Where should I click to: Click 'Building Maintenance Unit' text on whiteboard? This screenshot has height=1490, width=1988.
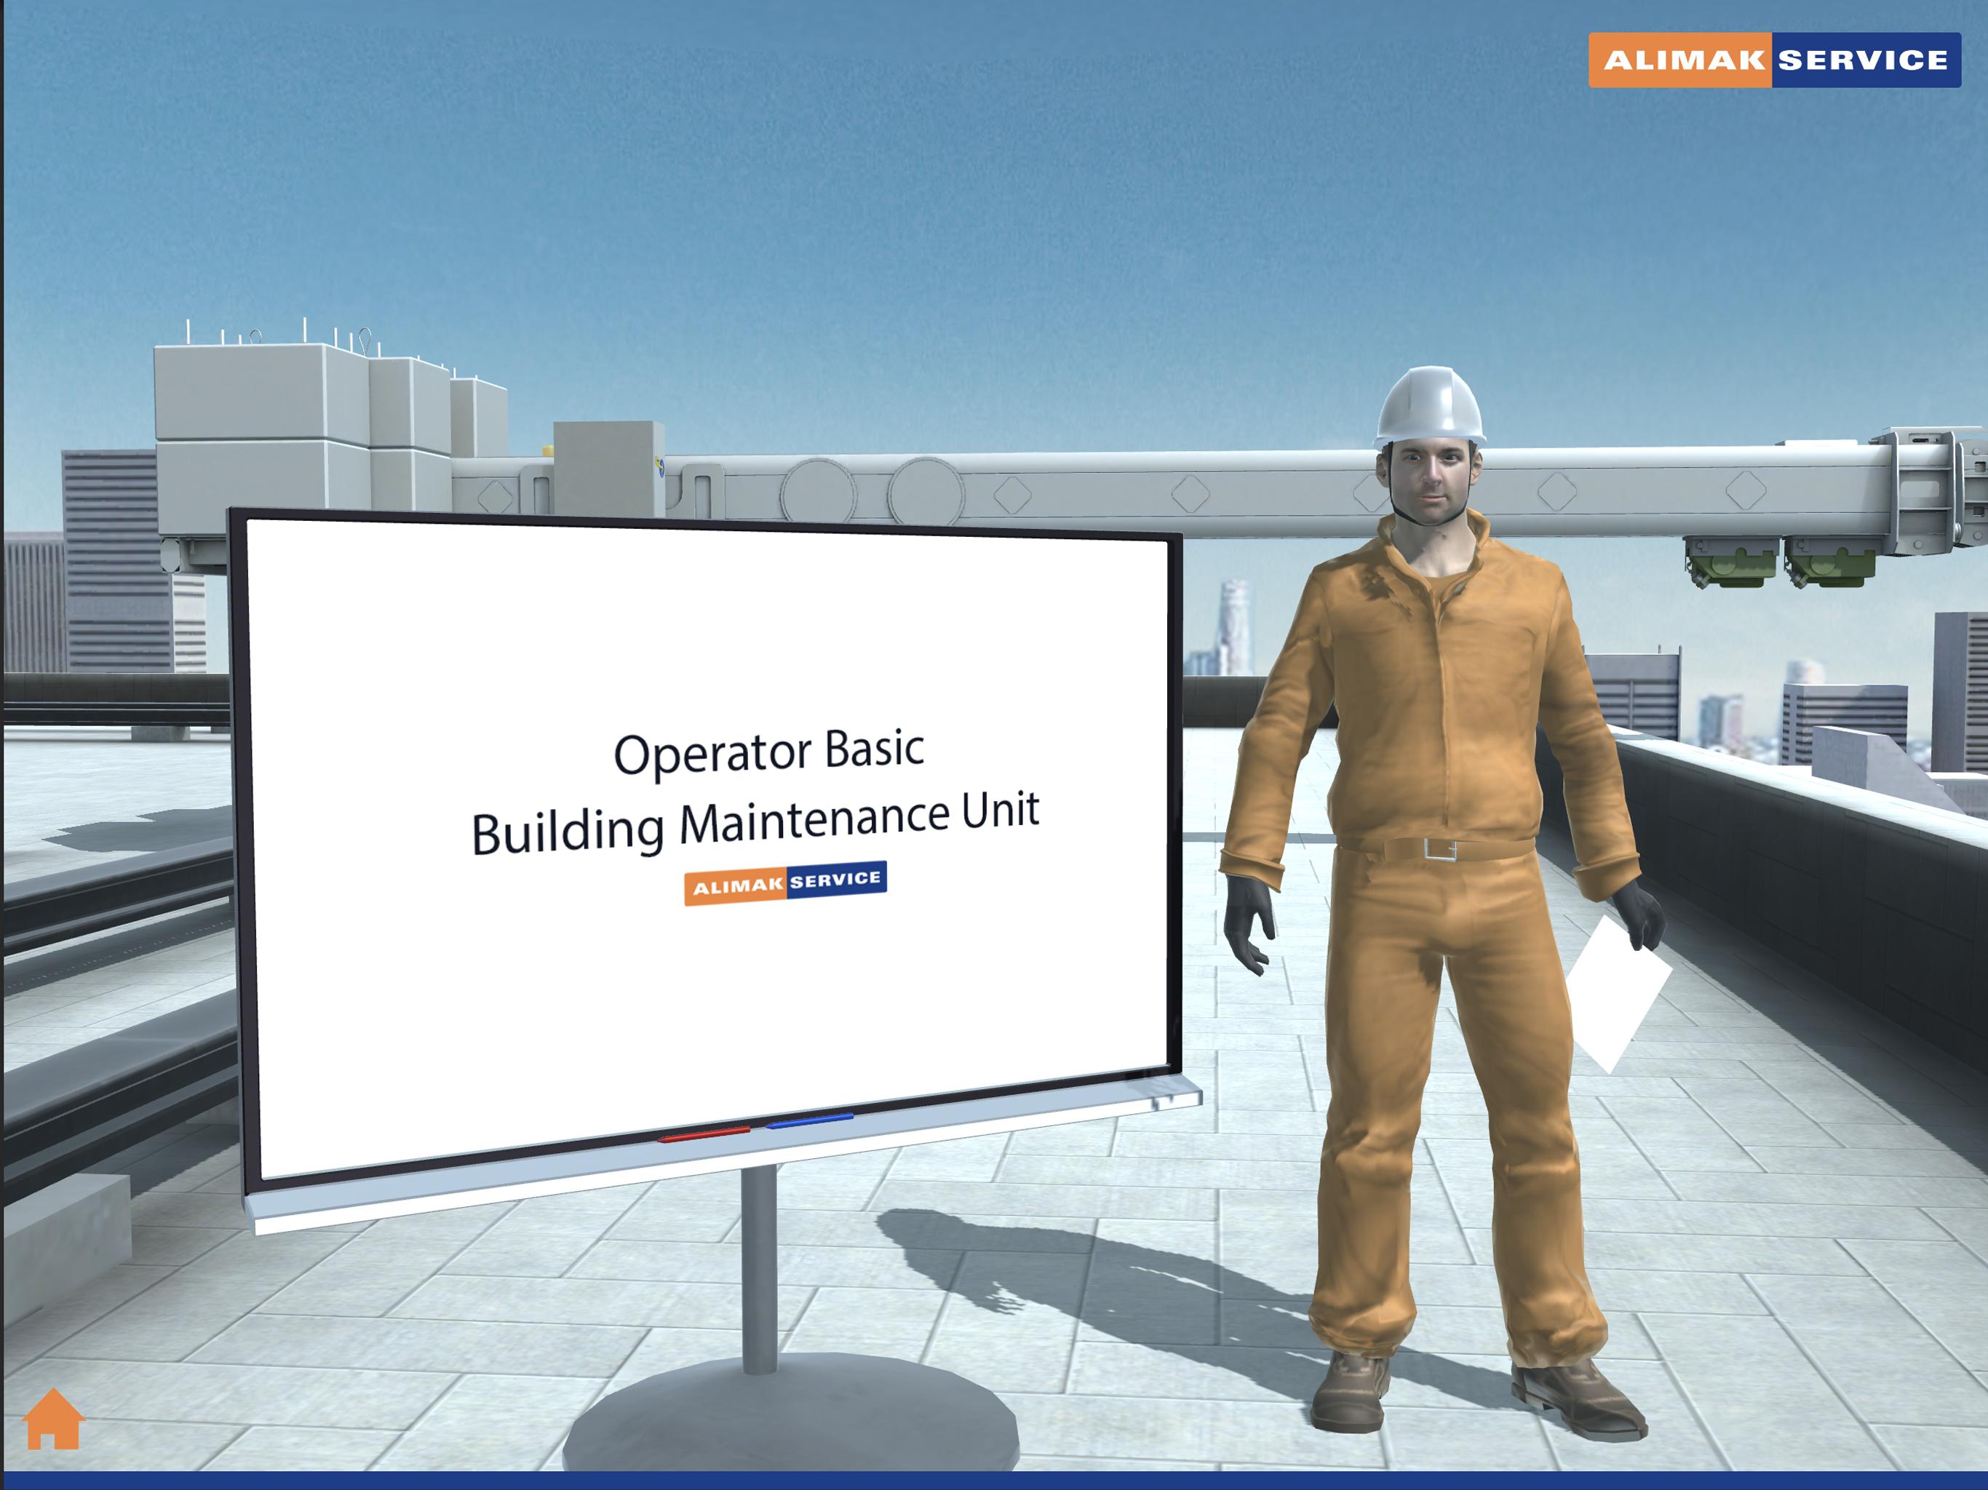[756, 822]
